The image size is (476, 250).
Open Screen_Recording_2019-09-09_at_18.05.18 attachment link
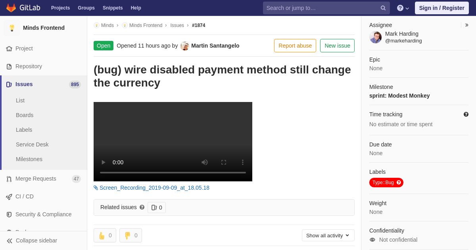click(x=154, y=188)
